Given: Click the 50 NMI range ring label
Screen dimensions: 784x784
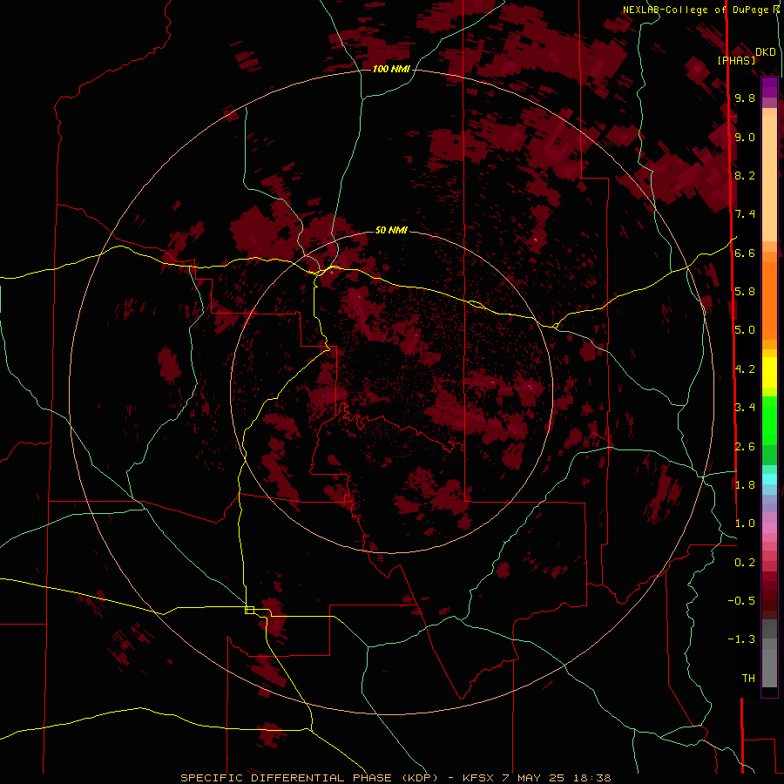Looking at the screenshot, I should tap(391, 230).
